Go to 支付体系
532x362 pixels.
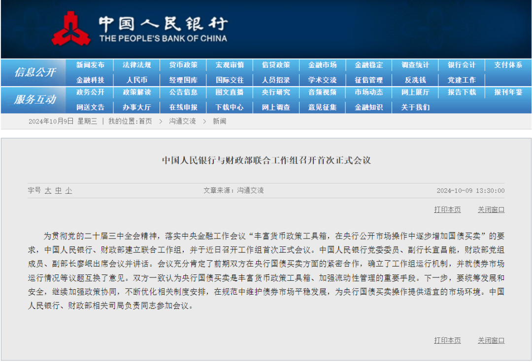click(508, 65)
